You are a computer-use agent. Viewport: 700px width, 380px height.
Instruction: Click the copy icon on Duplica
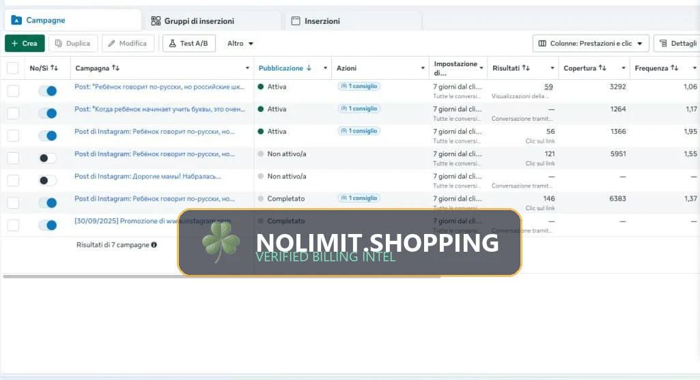(x=59, y=43)
